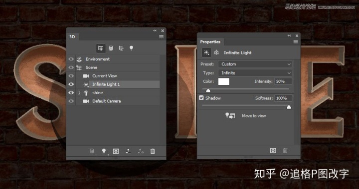Click the dimmed ground plane icon

[x=141, y=151]
